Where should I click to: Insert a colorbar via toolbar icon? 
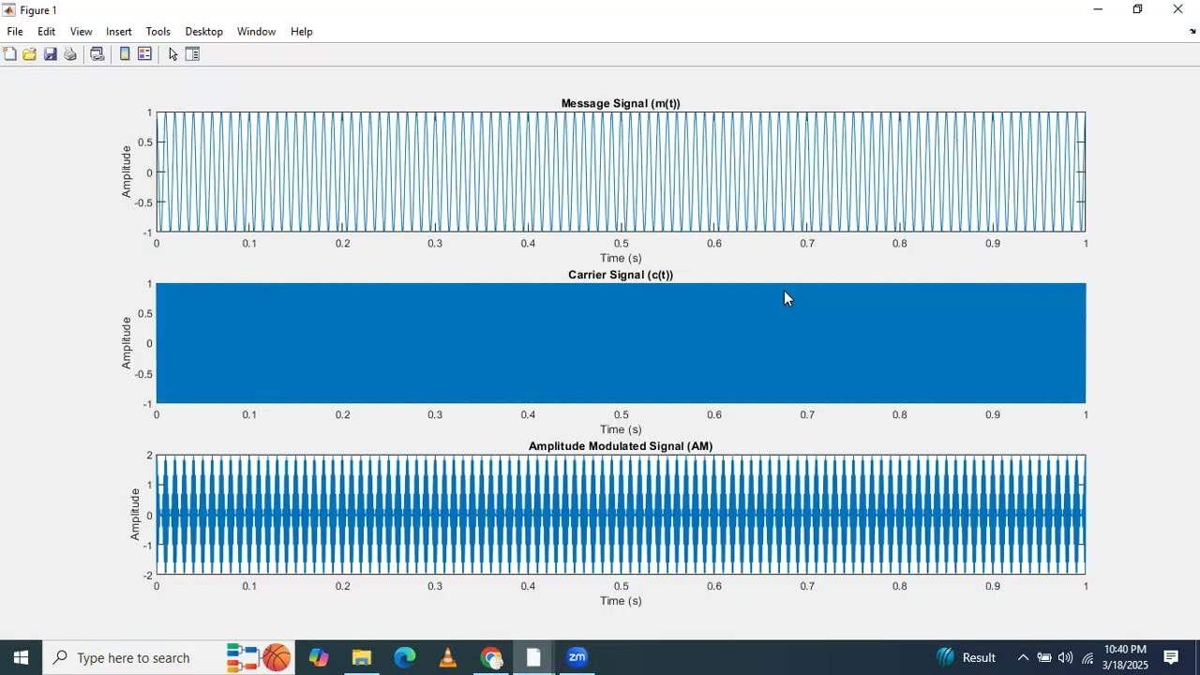(125, 54)
